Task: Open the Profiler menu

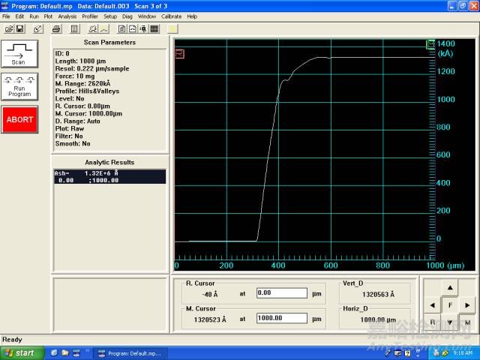Action: click(x=90, y=16)
